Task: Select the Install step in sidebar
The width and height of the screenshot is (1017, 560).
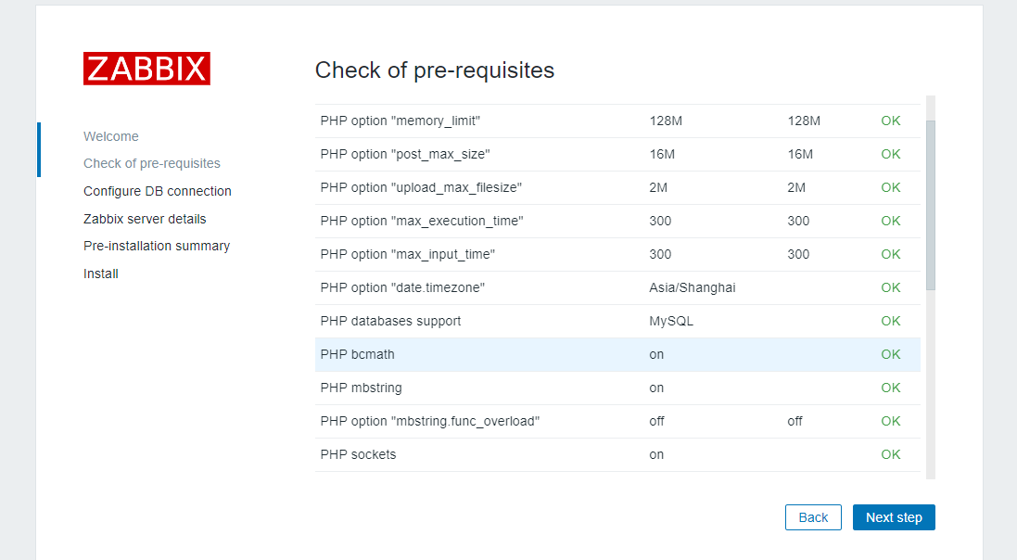Action: click(x=101, y=274)
